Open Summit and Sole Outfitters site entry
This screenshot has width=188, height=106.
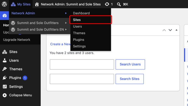coord(38,23)
